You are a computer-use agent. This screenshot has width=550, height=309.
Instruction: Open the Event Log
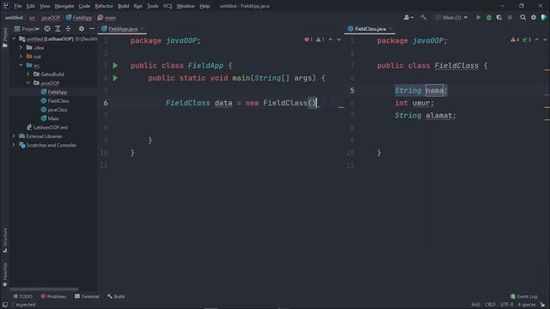pos(523,297)
